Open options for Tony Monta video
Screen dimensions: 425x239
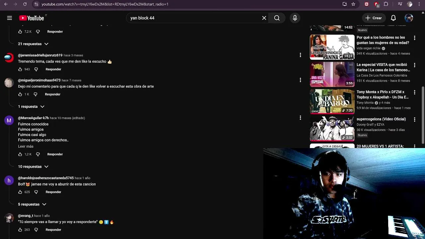tap(414, 93)
